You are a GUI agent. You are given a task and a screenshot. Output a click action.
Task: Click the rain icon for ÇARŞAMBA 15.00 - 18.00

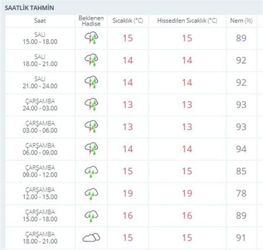92,216
